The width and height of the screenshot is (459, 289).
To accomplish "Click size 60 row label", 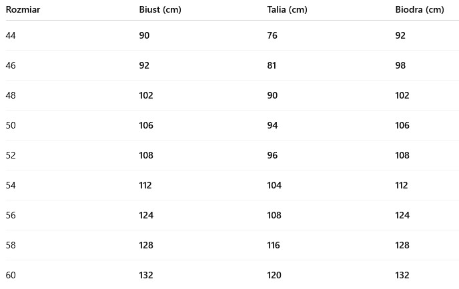I will tap(11, 275).
